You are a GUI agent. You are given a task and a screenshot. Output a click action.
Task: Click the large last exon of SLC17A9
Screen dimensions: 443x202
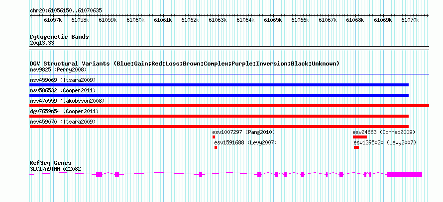404,175
